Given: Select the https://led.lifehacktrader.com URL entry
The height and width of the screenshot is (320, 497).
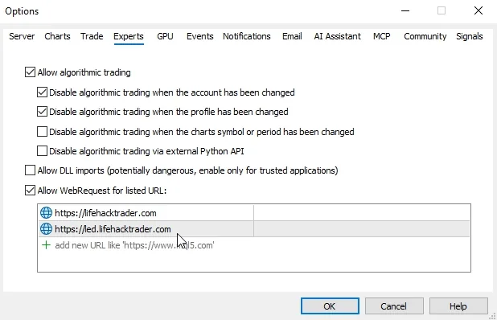Looking at the screenshot, I should (254, 229).
